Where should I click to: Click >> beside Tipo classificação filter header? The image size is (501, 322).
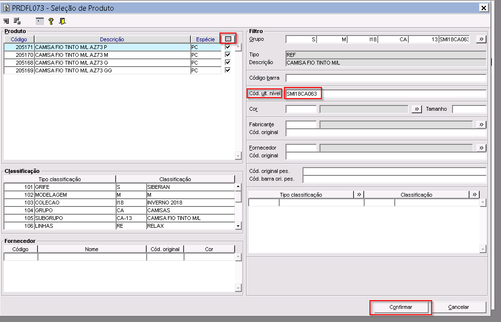(x=359, y=194)
